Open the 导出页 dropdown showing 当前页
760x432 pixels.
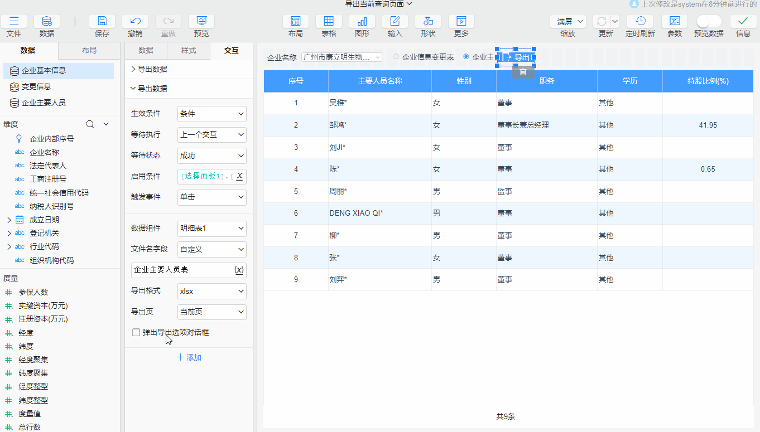(x=211, y=312)
